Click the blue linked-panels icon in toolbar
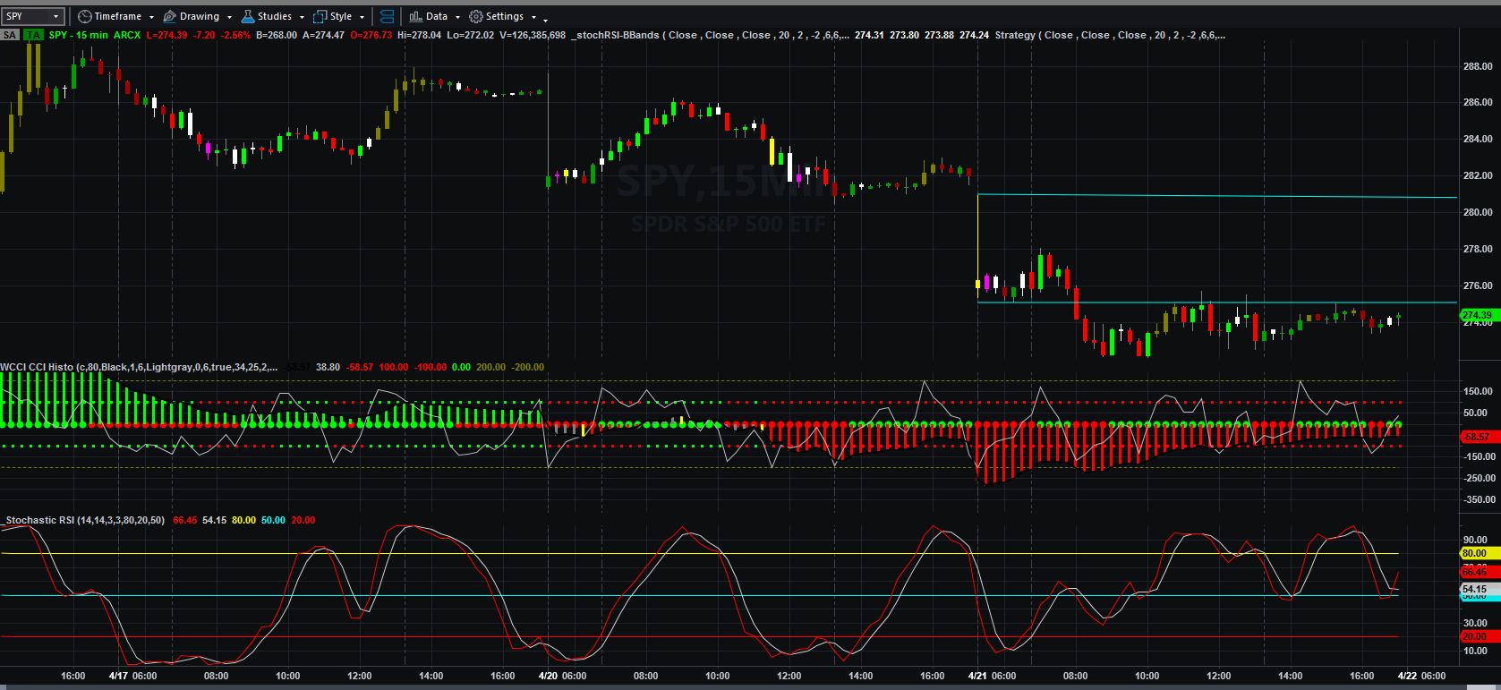 tap(387, 16)
